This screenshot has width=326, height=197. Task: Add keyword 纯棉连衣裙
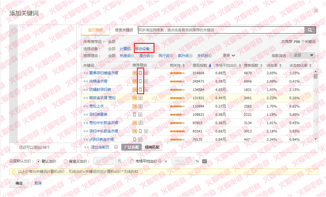tap(95, 81)
